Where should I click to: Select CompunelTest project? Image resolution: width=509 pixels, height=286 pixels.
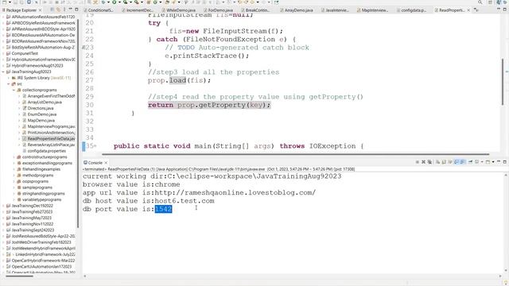click(25, 53)
